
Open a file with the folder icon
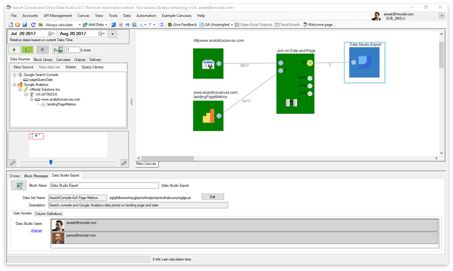pos(18,25)
